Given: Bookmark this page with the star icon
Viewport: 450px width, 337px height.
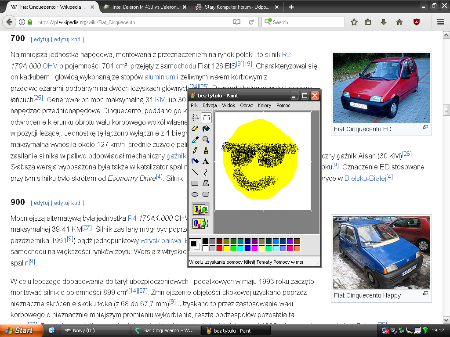Looking at the screenshot, I should 354,22.
